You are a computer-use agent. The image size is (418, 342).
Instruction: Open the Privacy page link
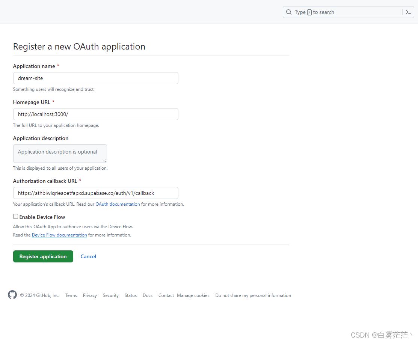pyautogui.click(x=90, y=295)
